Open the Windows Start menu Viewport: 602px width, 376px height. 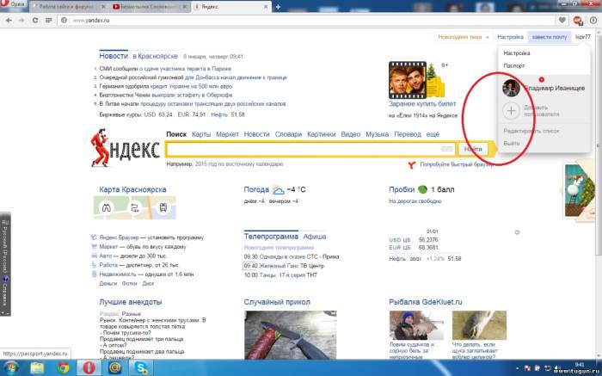(10, 368)
